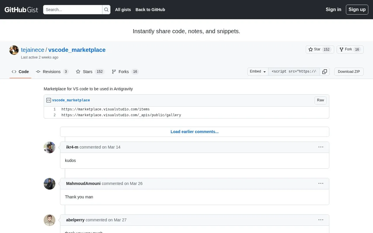The width and height of the screenshot is (373, 233).
Task: Click the 'on Mar 14' comment timestamp
Action: [111, 147]
